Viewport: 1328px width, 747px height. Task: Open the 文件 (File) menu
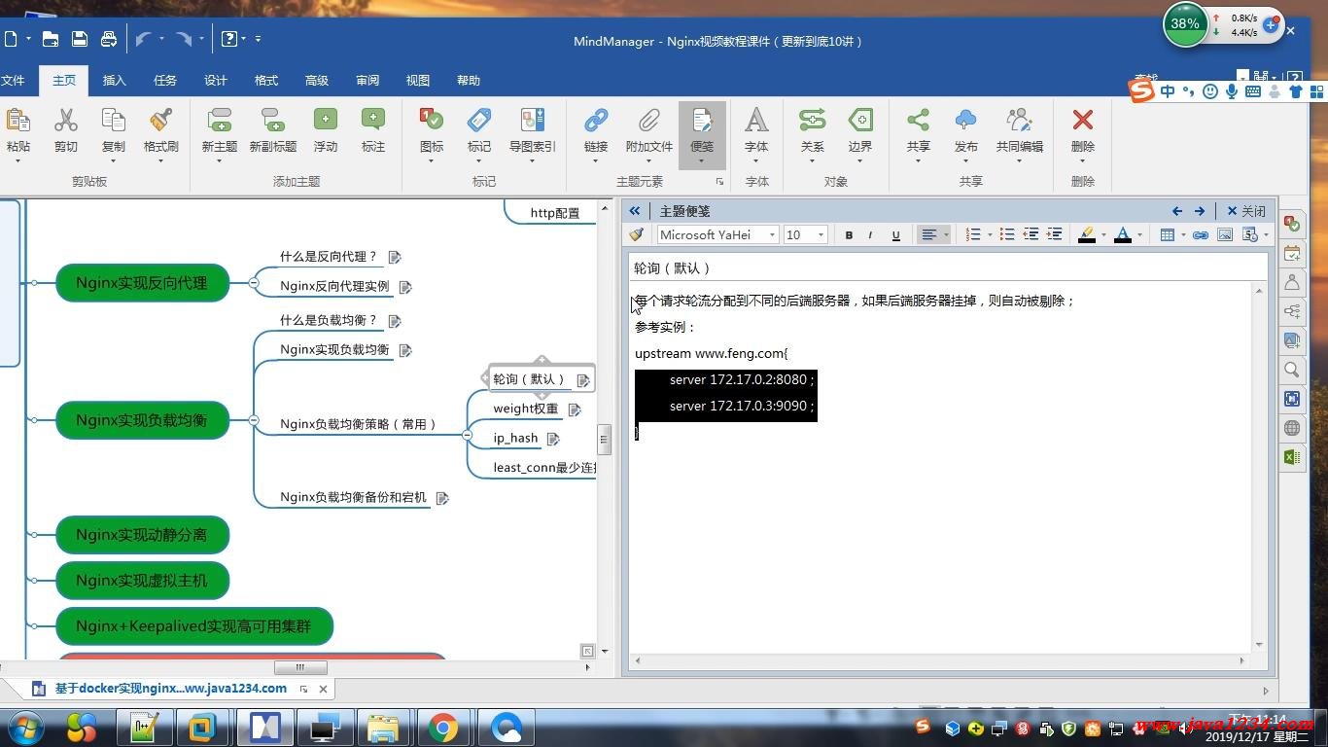click(x=13, y=81)
